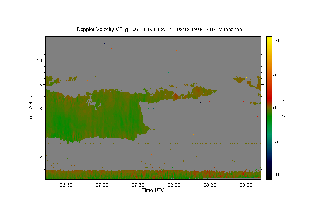Click the 'VELg m/s' colorbar title
Viewport: 323px width, 215px height.
pyautogui.click(x=284, y=107)
